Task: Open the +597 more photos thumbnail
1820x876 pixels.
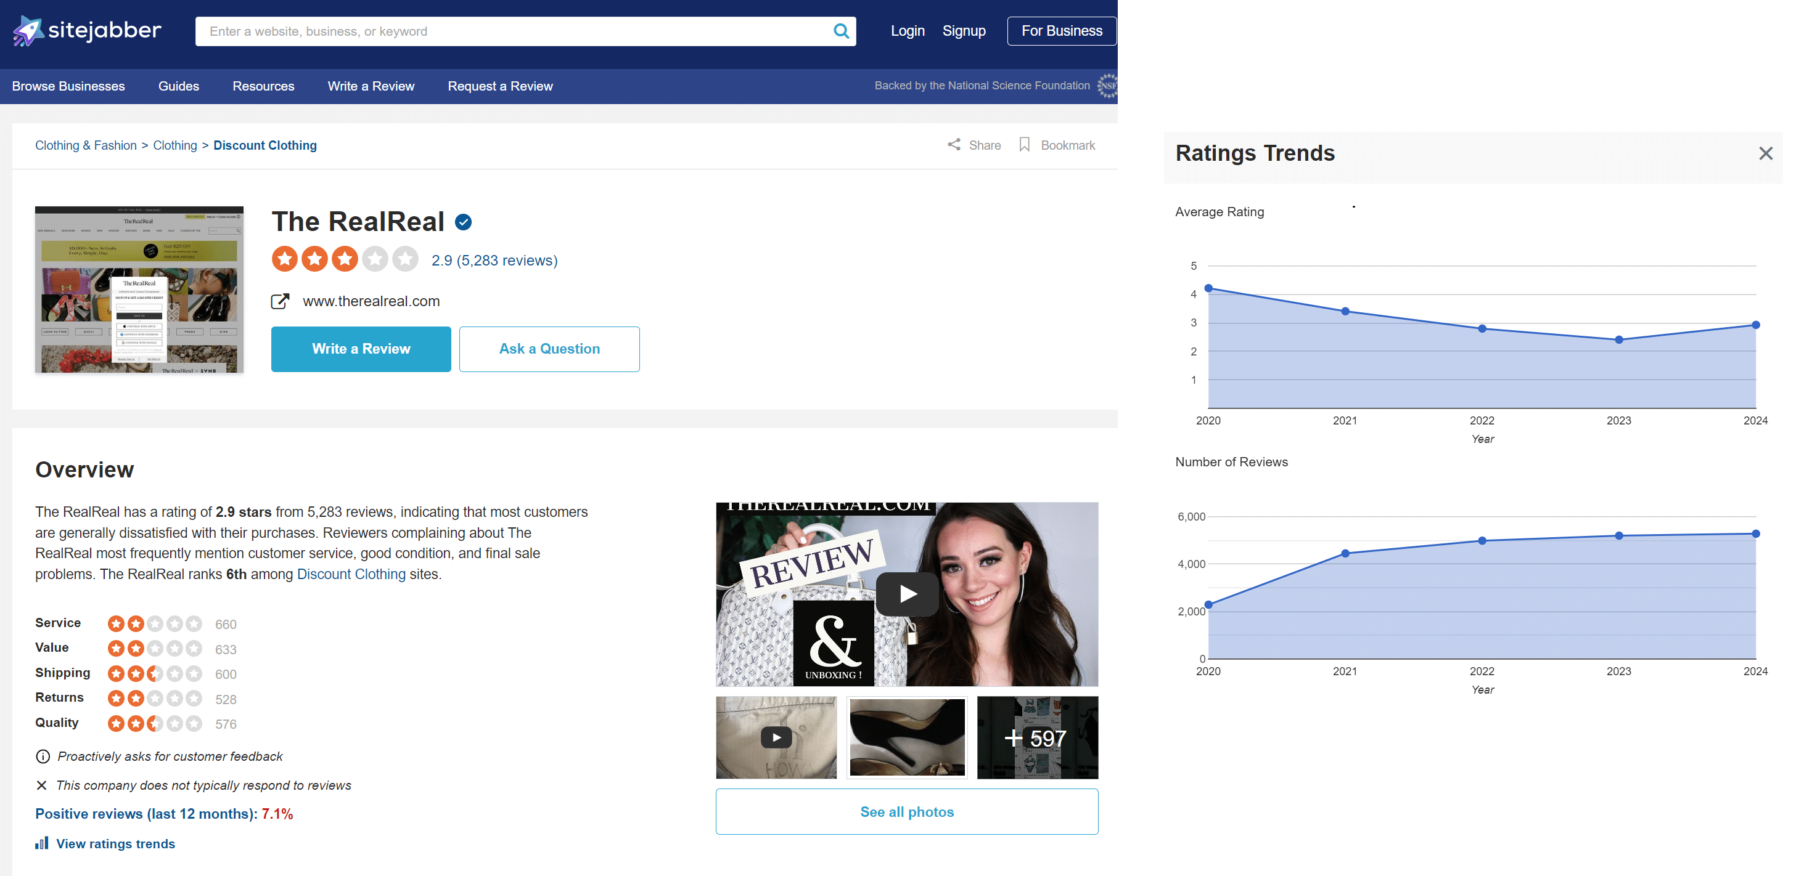Action: (x=1037, y=737)
